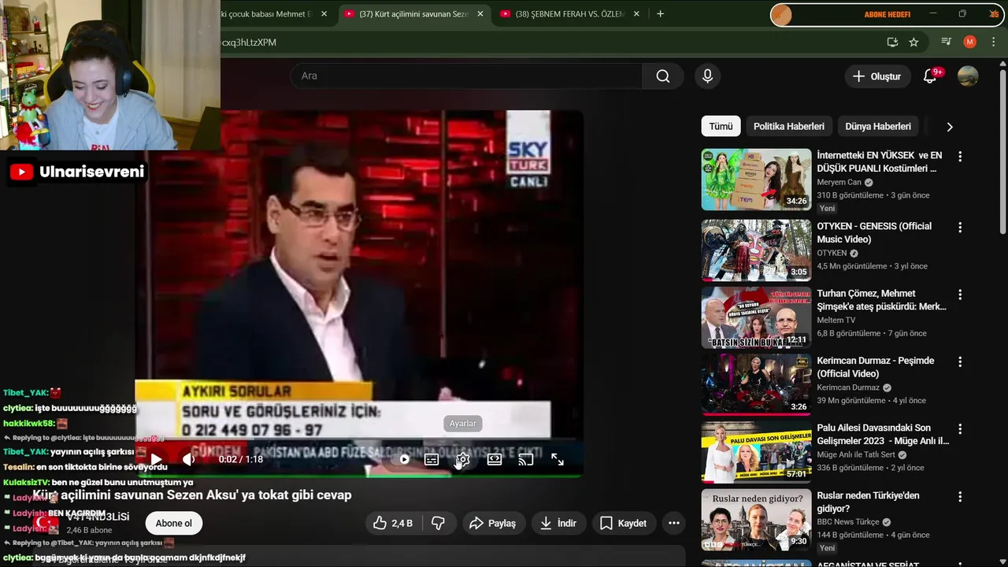This screenshot has height=567, width=1008.
Task: Open the Turhan Çömez video title link
Action: click(881, 300)
